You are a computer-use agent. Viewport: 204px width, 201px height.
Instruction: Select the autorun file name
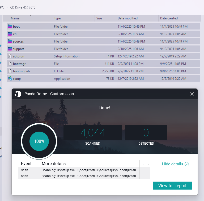coord(19,56)
